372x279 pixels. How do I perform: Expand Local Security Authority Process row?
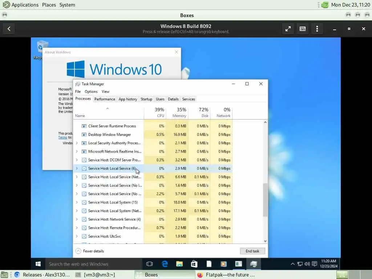point(77,143)
